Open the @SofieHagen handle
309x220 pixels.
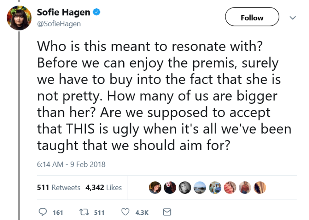[x=59, y=24]
